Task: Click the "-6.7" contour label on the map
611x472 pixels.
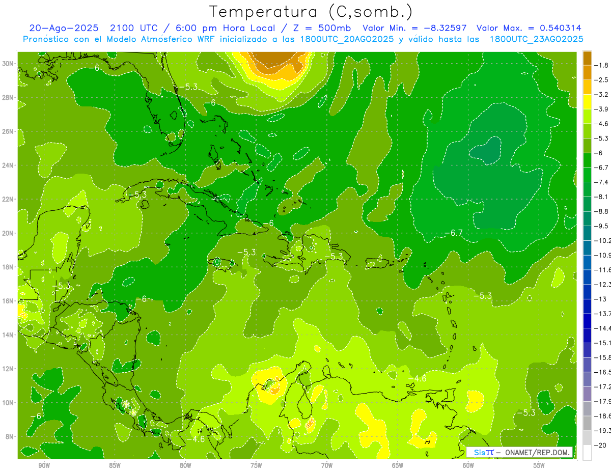Action: click(453, 233)
